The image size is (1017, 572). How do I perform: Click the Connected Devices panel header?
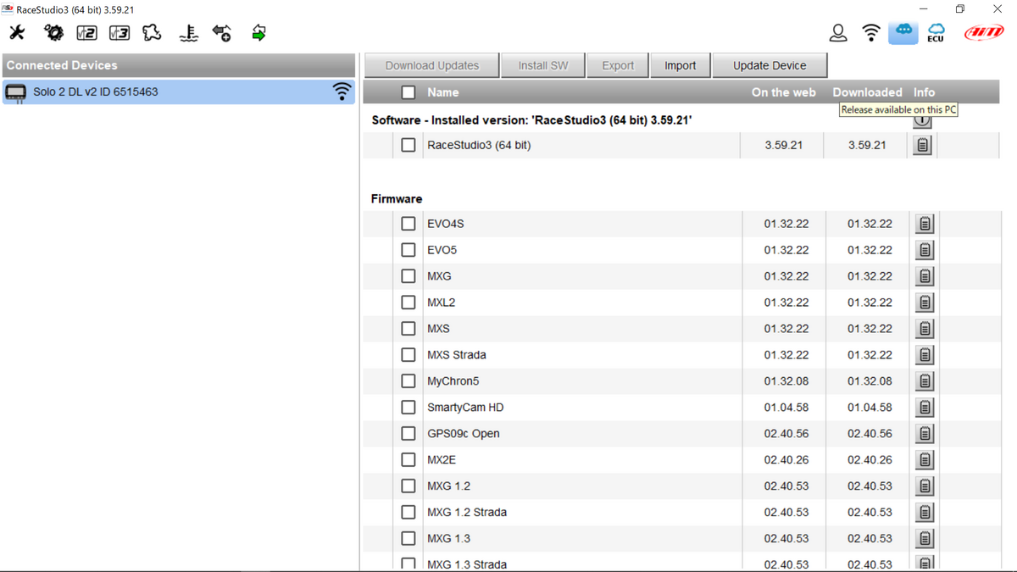click(x=178, y=65)
